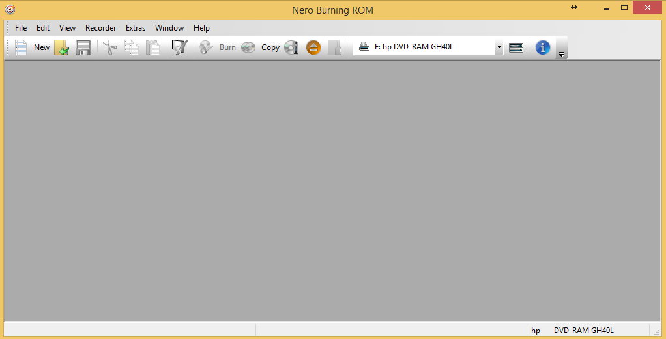The width and height of the screenshot is (666, 339).
Task: Open the cover designer brush icon
Action: pos(180,47)
